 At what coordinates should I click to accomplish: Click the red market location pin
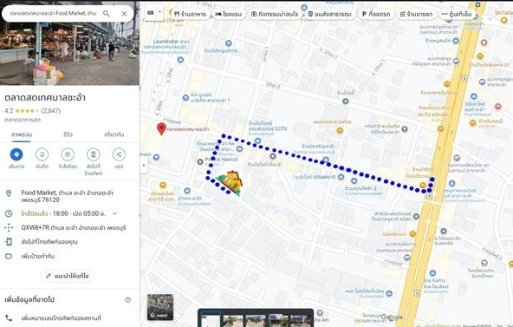pos(161,129)
